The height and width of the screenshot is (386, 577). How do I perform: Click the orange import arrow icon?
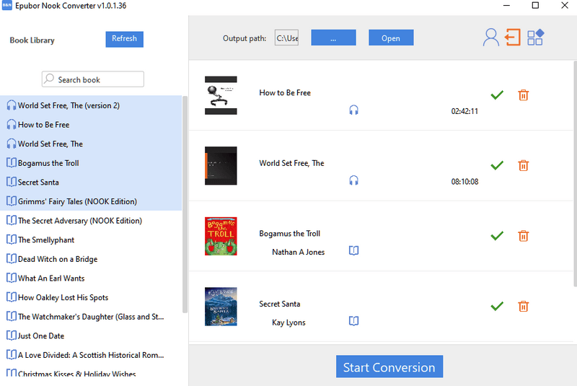513,38
